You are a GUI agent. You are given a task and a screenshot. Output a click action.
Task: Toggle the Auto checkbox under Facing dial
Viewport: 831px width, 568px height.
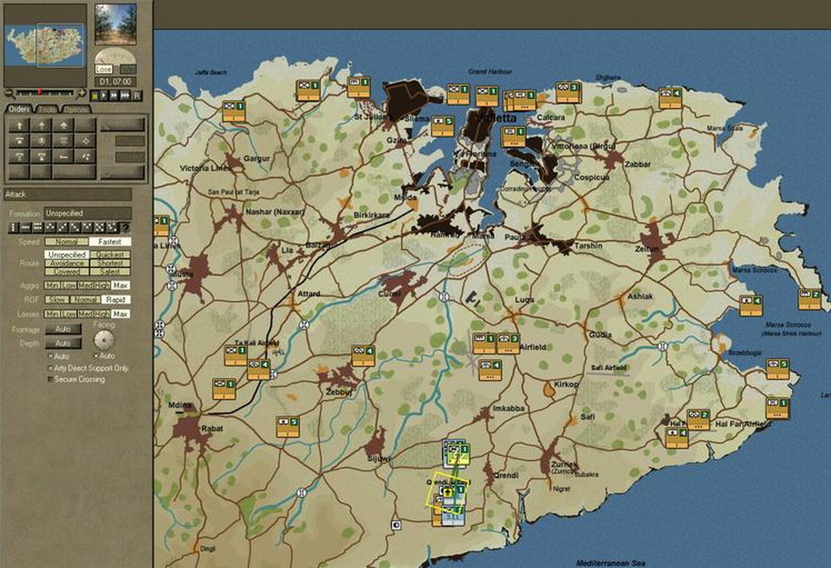tap(97, 356)
